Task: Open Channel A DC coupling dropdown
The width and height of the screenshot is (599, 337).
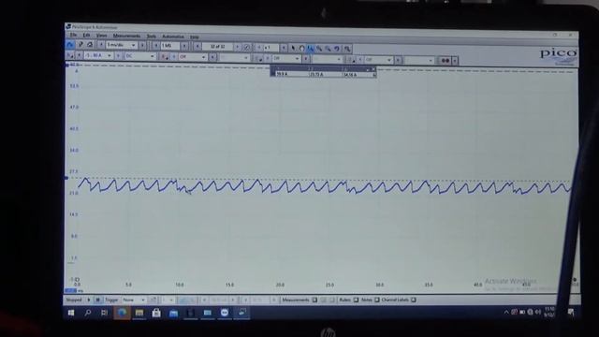Action: coord(139,56)
